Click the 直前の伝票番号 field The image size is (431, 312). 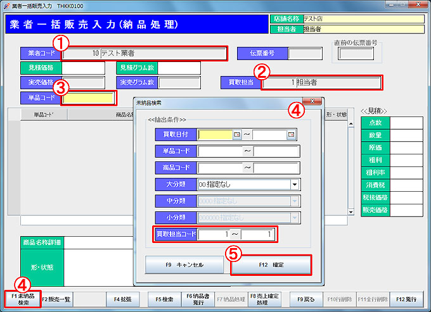click(x=356, y=54)
